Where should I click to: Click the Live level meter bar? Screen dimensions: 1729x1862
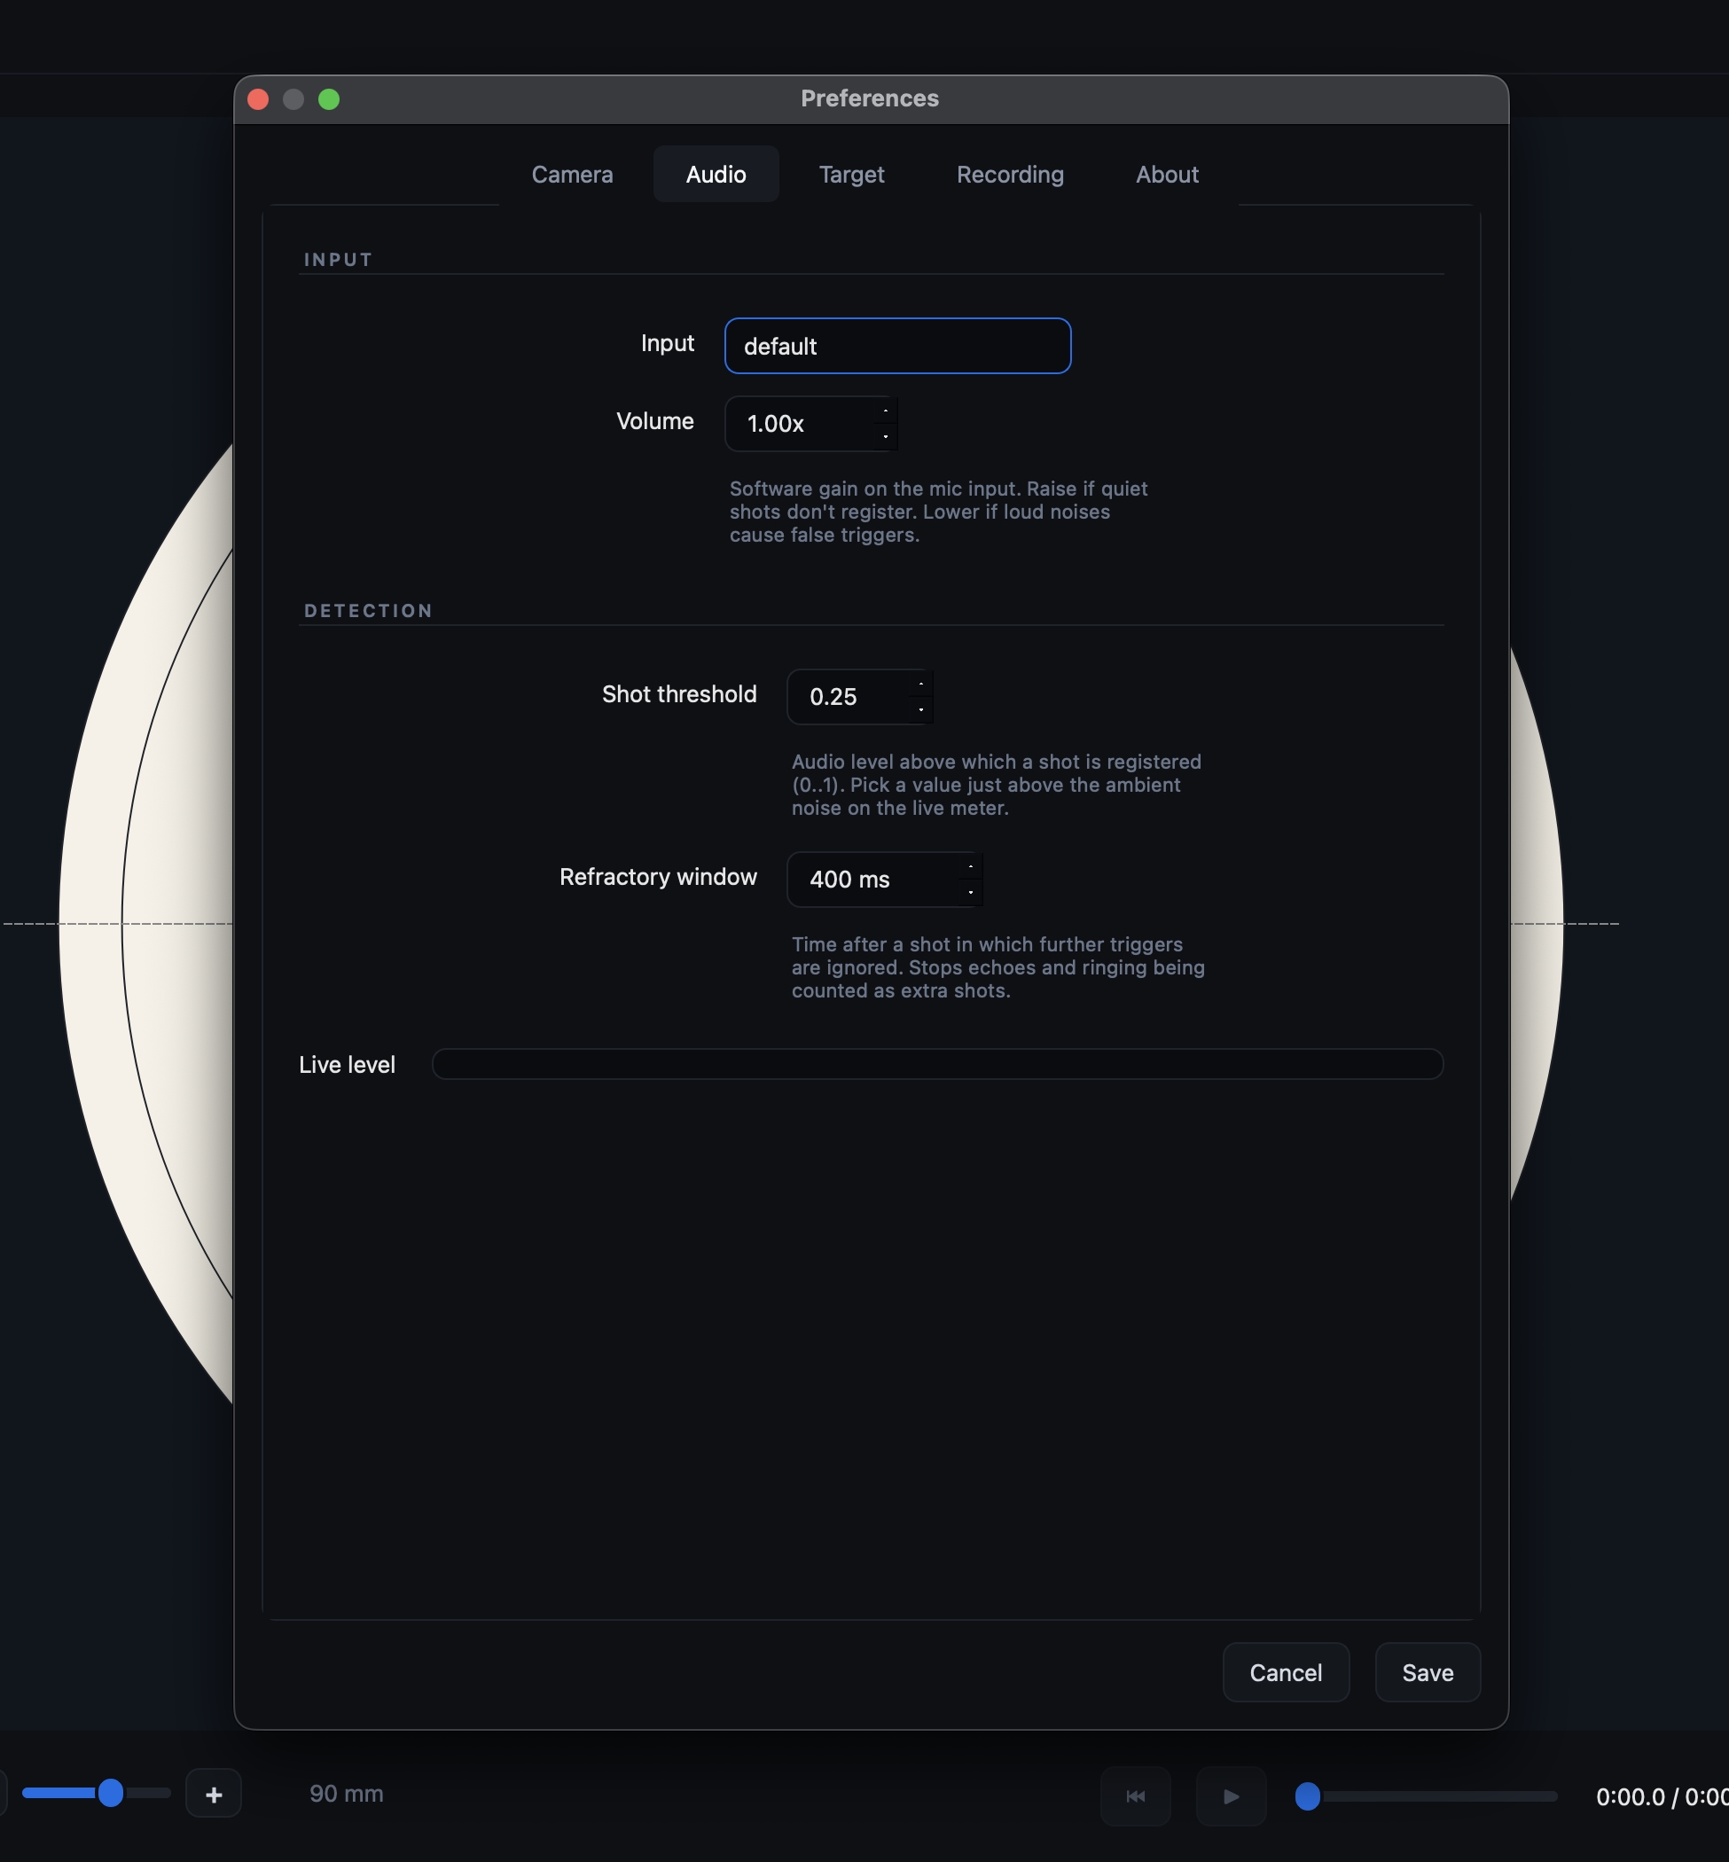[937, 1064]
